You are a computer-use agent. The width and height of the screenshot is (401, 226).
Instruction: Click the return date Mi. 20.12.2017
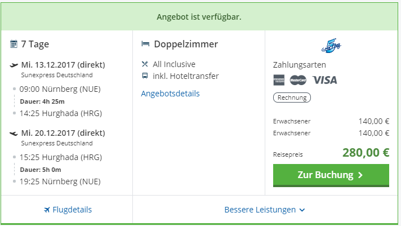coord(63,133)
